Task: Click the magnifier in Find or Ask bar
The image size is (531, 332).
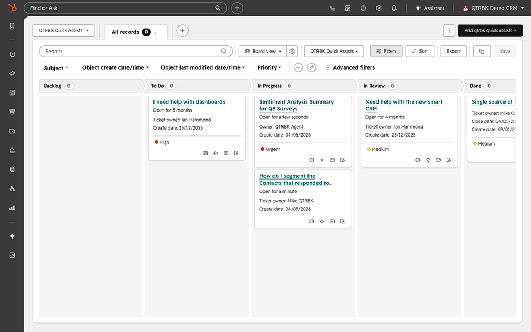Action: [x=218, y=8]
